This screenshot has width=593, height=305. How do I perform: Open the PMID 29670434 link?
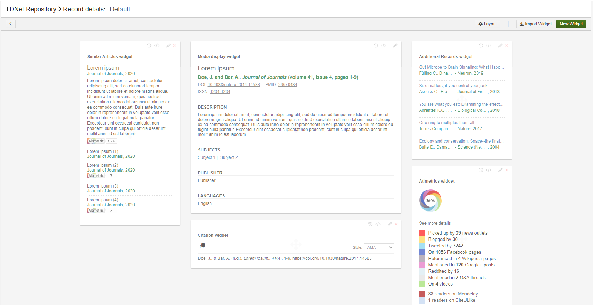click(287, 85)
